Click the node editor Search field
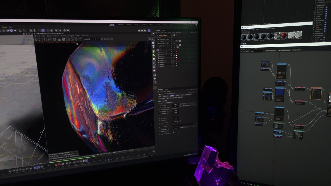Viewport: 331px width, 186px height. coord(256,51)
